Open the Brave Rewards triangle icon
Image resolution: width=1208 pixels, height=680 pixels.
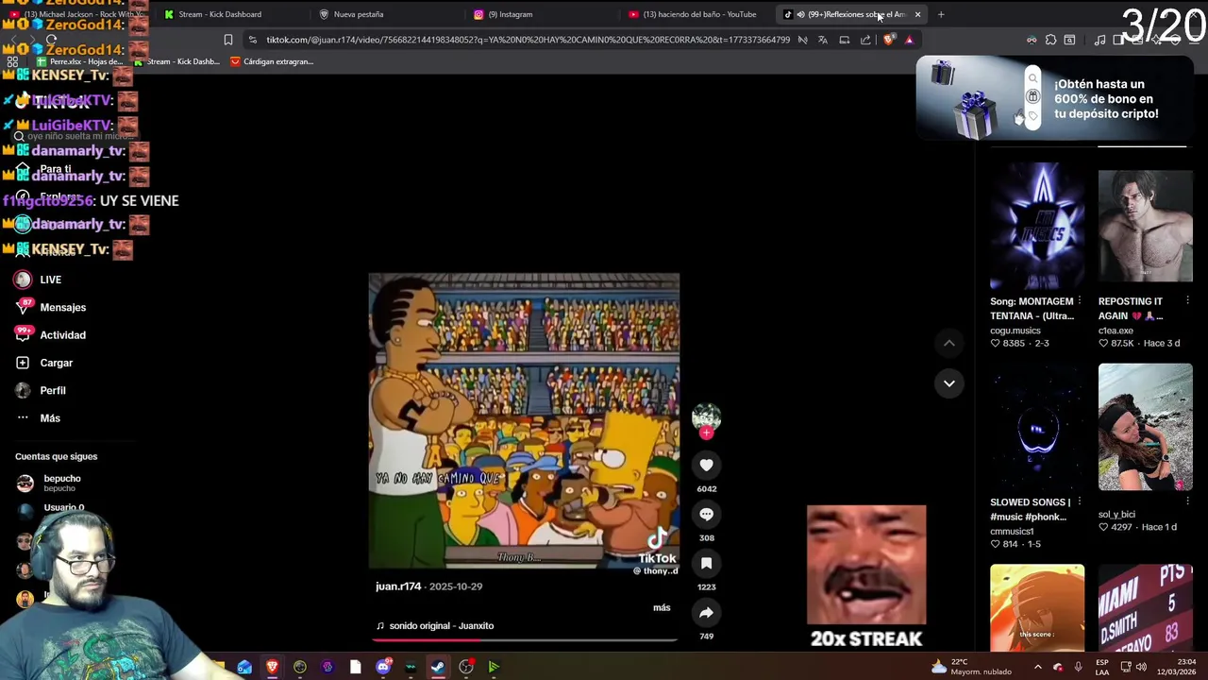tap(909, 40)
